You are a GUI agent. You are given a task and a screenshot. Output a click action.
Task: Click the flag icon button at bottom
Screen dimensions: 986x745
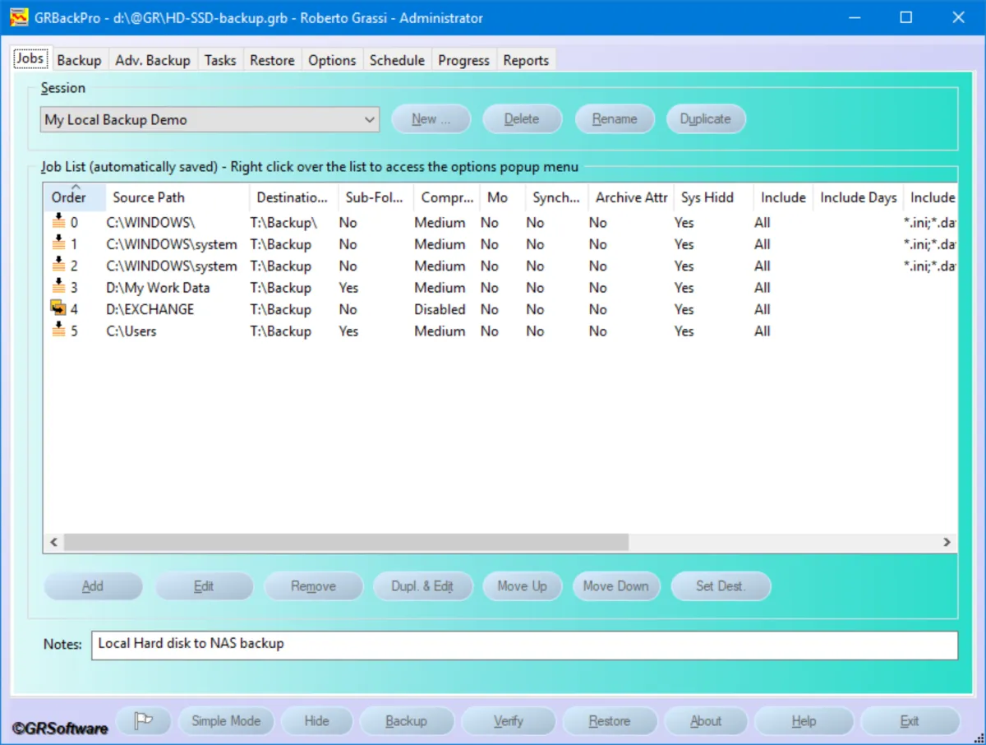point(144,721)
